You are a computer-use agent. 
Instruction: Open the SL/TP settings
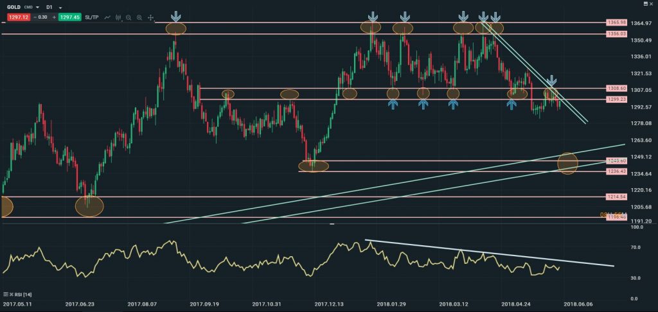[x=93, y=17]
